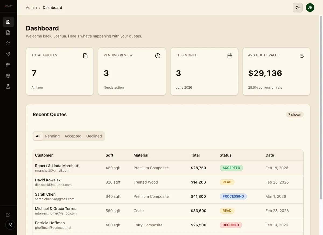The height and width of the screenshot is (235, 323).
Task: Click the calendar icon on This Month card
Action: point(230,56)
